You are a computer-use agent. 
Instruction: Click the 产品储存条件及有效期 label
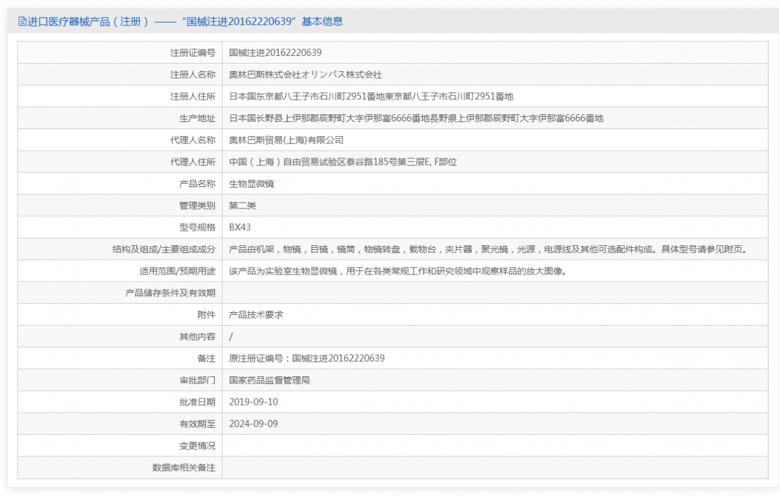pyautogui.click(x=170, y=293)
